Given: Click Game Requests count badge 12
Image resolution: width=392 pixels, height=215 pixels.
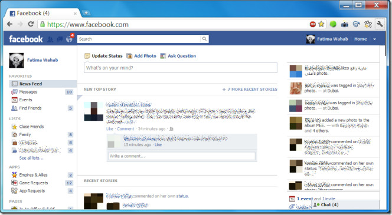Looking at the screenshot, I should click(x=69, y=183).
